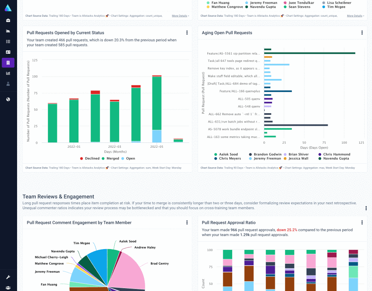Toggle Jeremy Freeman in aging legend
Viewport: 372px width, 291px height.
coord(265,158)
